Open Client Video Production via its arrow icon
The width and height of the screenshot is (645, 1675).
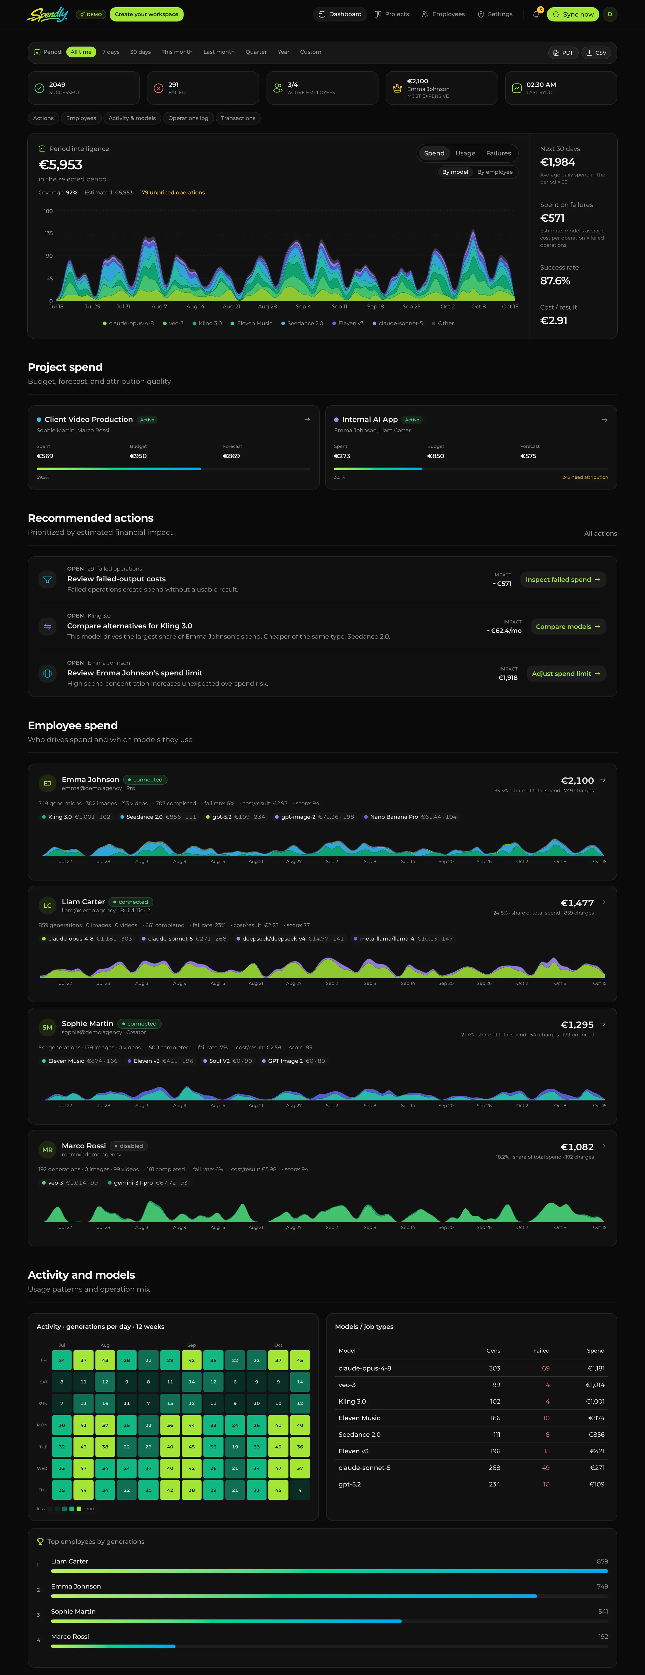[307, 419]
